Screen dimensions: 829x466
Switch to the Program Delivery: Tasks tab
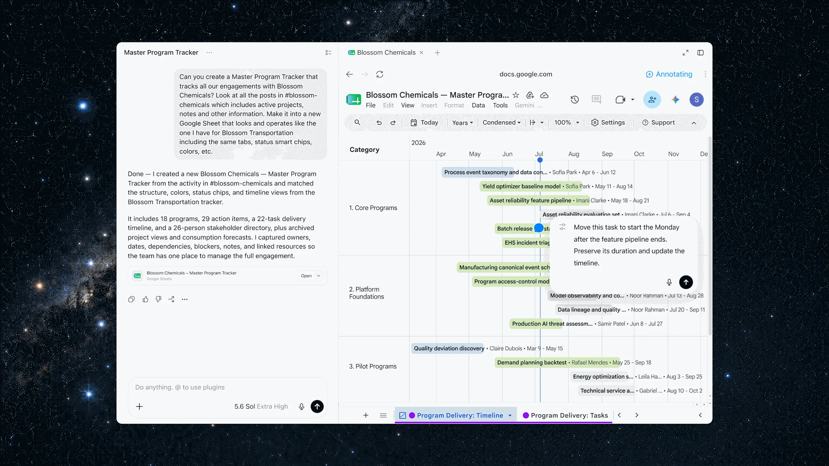coord(565,416)
